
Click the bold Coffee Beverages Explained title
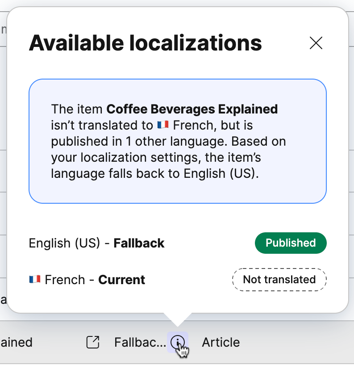192,109
